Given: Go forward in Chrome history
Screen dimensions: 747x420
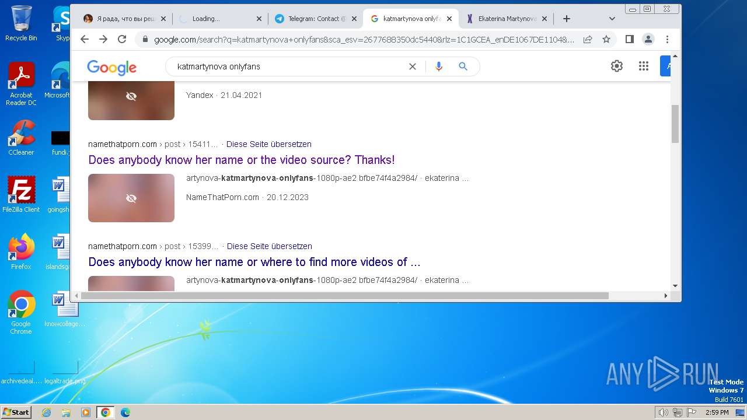Looking at the screenshot, I should coord(103,39).
